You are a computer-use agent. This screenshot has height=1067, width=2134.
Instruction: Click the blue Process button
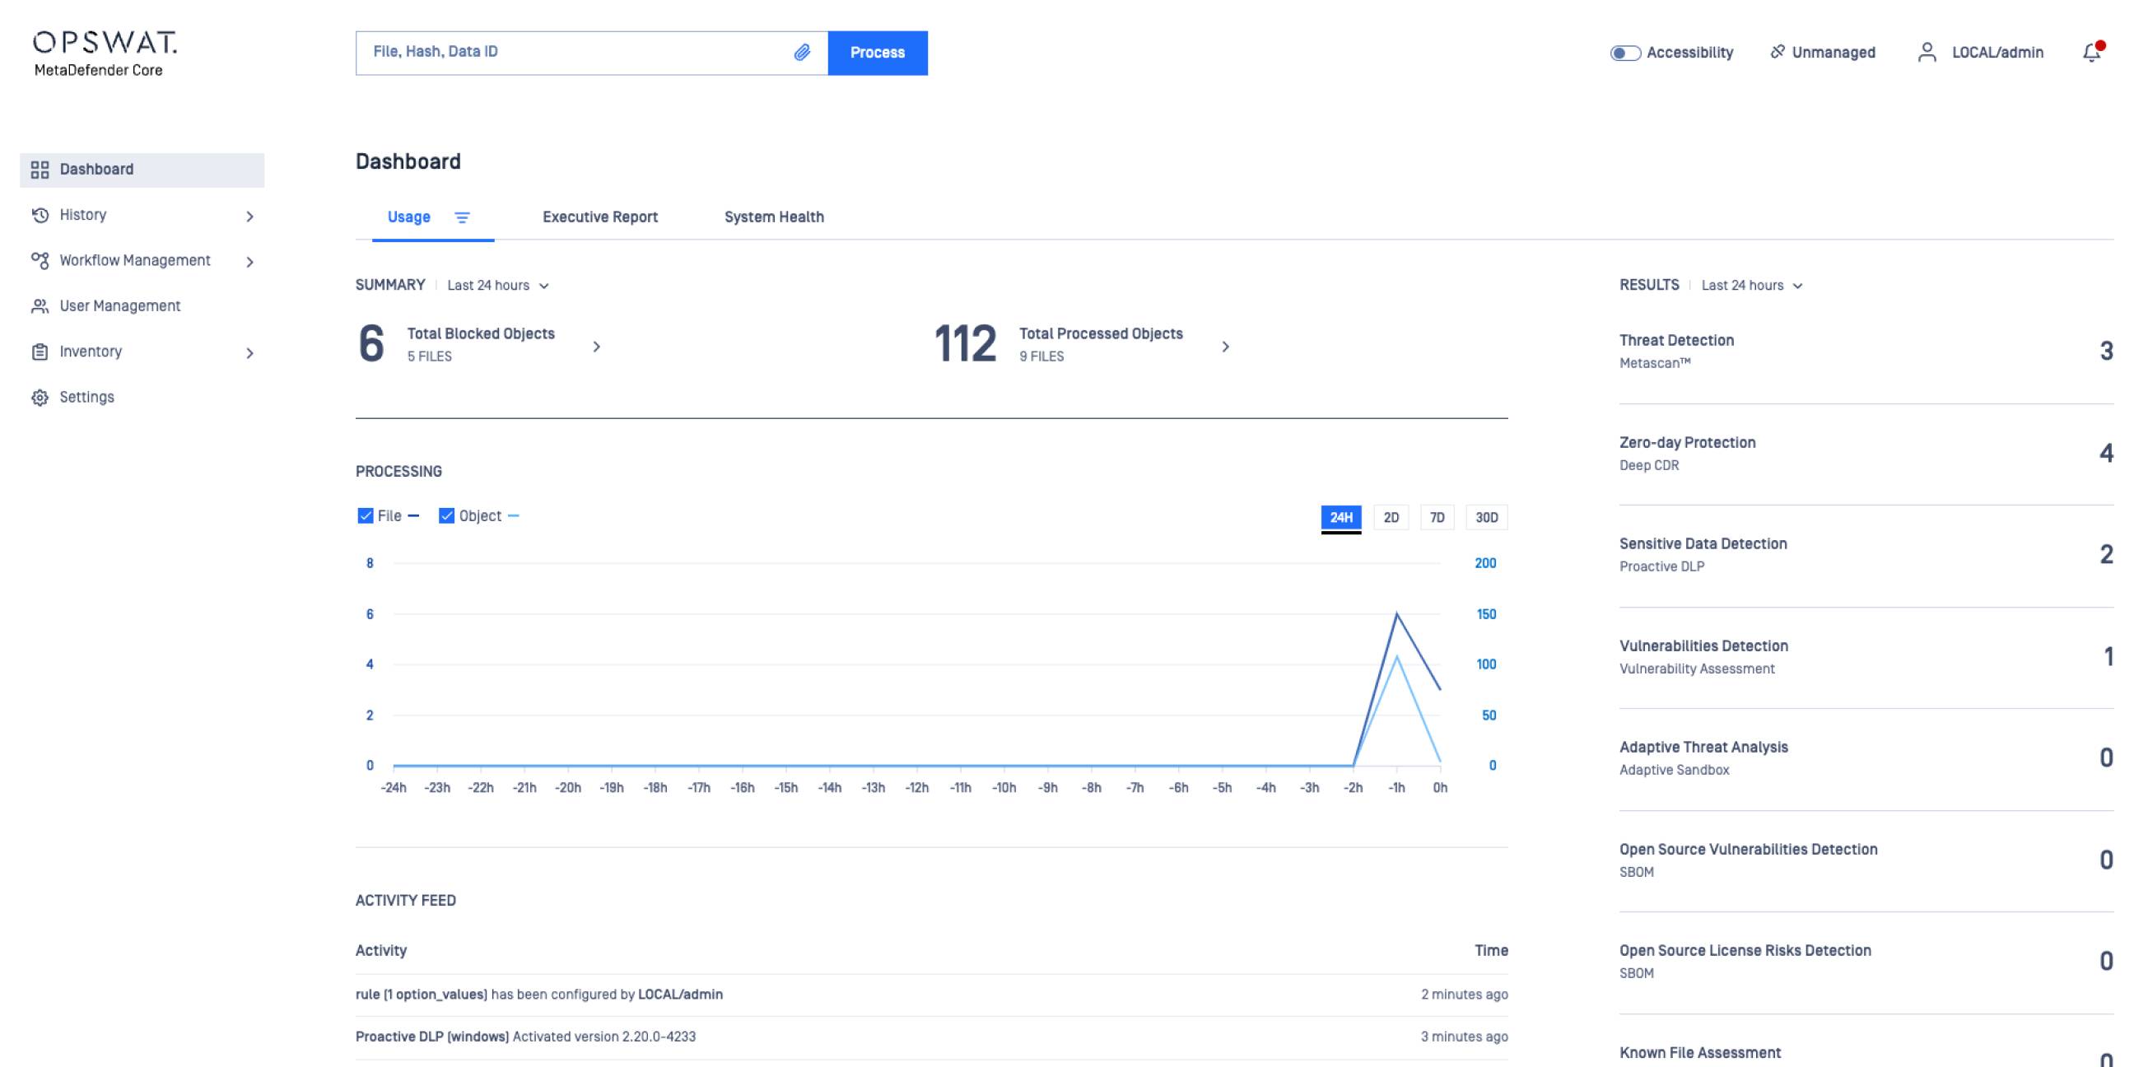tap(878, 53)
